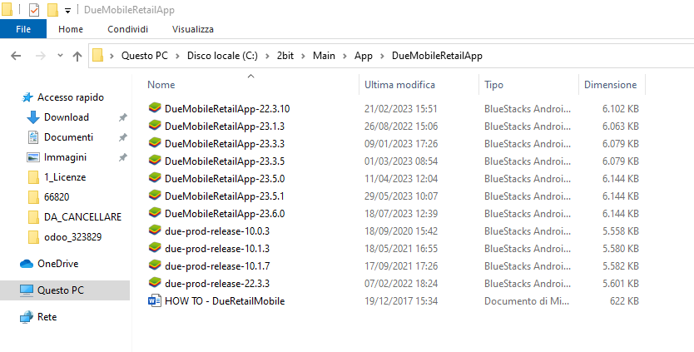The image size is (694, 352).
Task: Click the Documenti icon in quick access
Action: click(33, 137)
